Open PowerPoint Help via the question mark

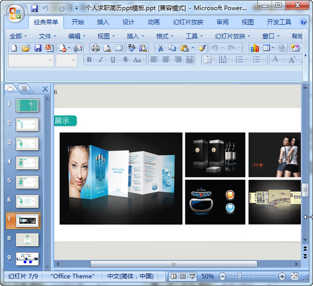pyautogui.click(x=303, y=22)
